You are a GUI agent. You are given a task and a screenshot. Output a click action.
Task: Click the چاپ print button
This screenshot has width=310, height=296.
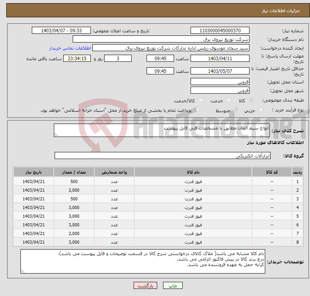[172, 285]
